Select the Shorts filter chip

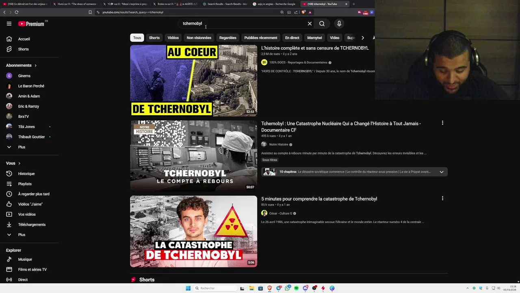click(154, 38)
